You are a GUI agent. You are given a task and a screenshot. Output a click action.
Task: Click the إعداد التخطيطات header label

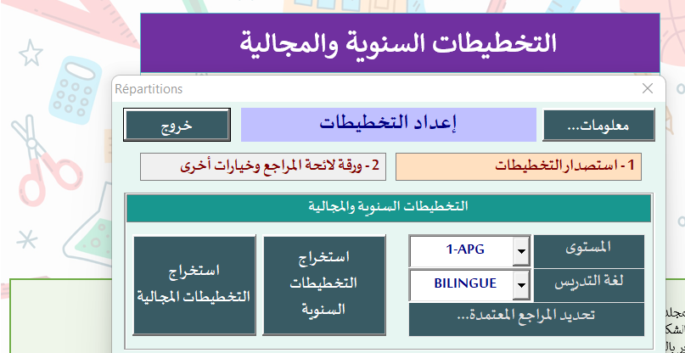point(389,125)
